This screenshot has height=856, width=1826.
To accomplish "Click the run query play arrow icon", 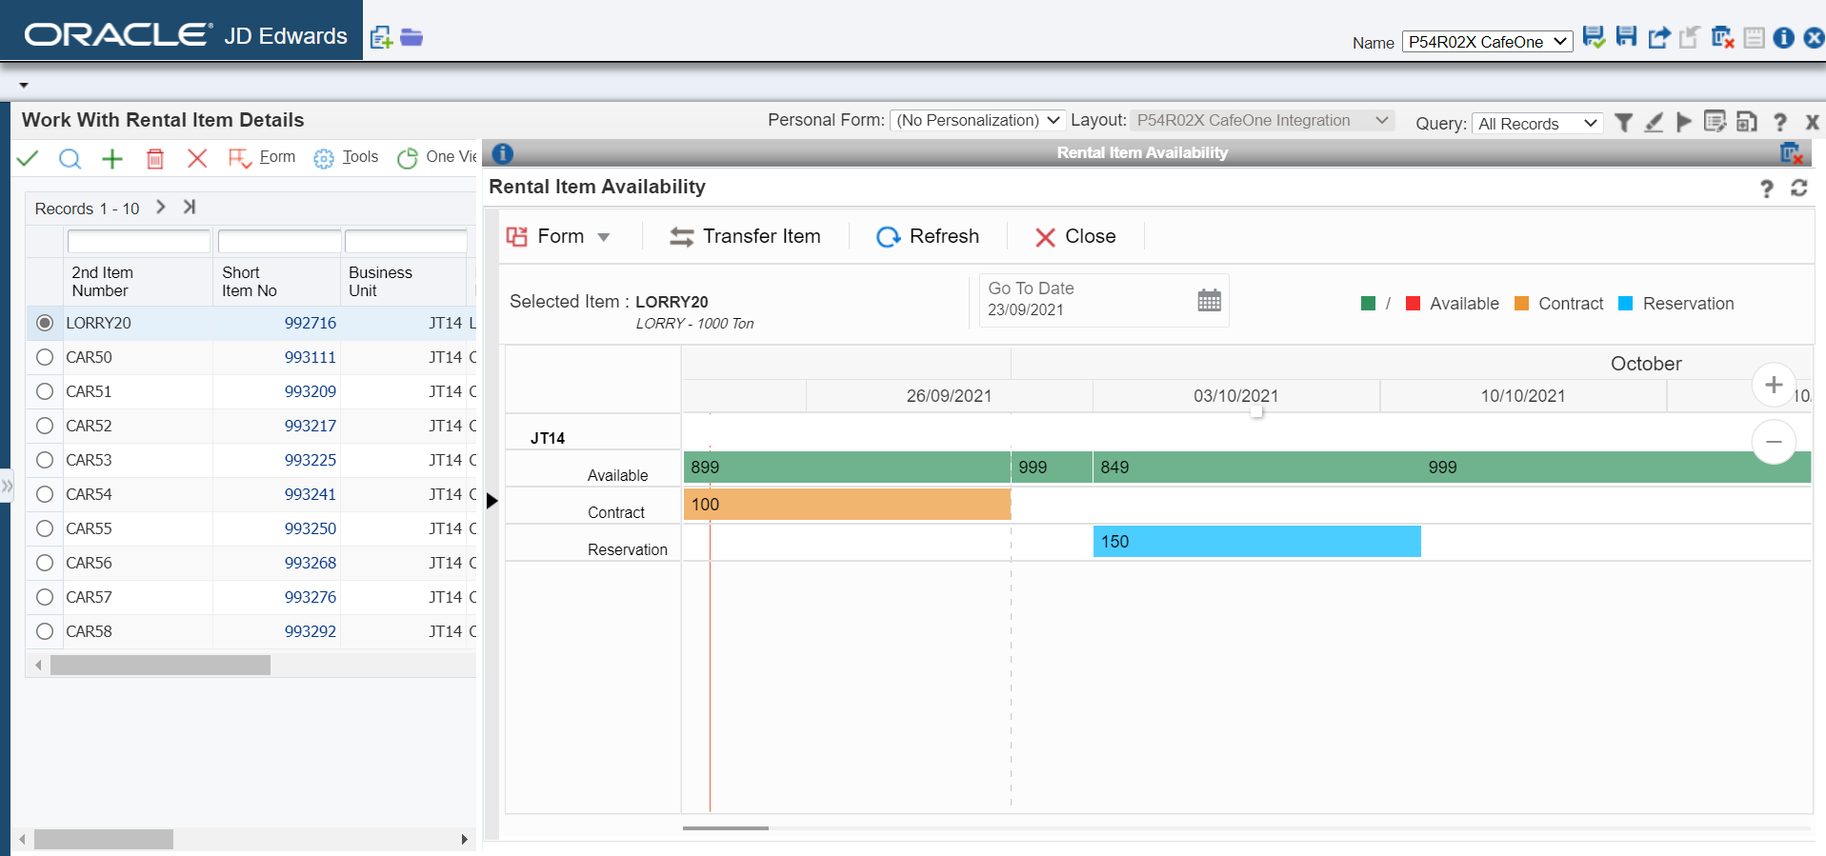I will pos(1684,122).
